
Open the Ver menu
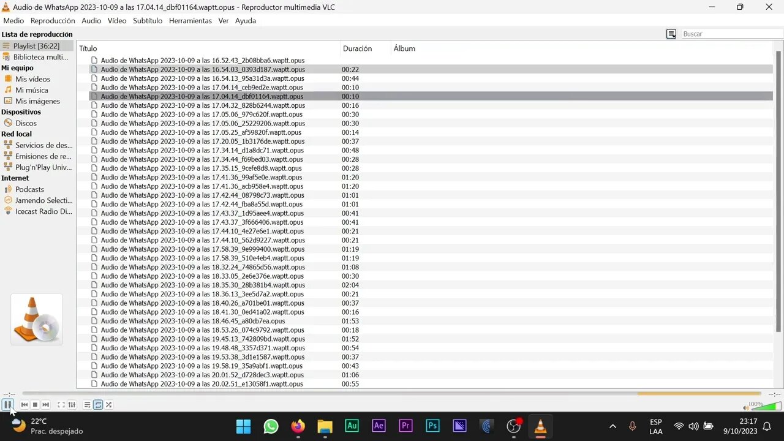224,21
